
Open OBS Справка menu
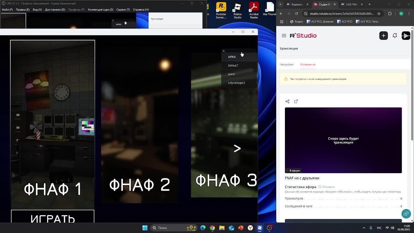pyautogui.click(x=141, y=9)
